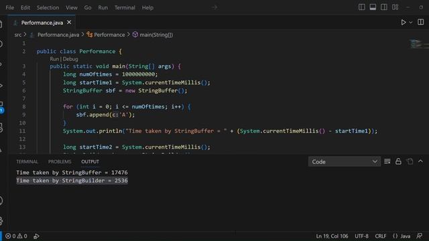The height and width of the screenshot is (241, 429).
Task: Click the feedback icon in status bar
Action: click(x=420, y=236)
